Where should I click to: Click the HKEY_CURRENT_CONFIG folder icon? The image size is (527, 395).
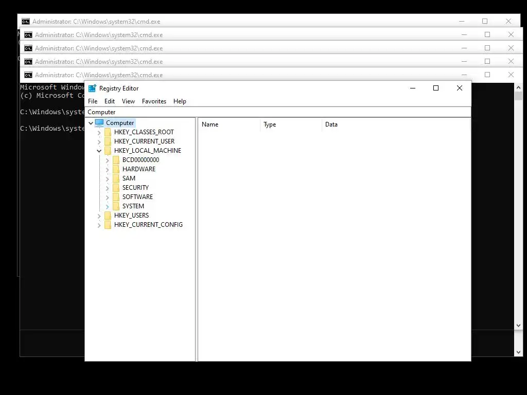[x=108, y=224]
